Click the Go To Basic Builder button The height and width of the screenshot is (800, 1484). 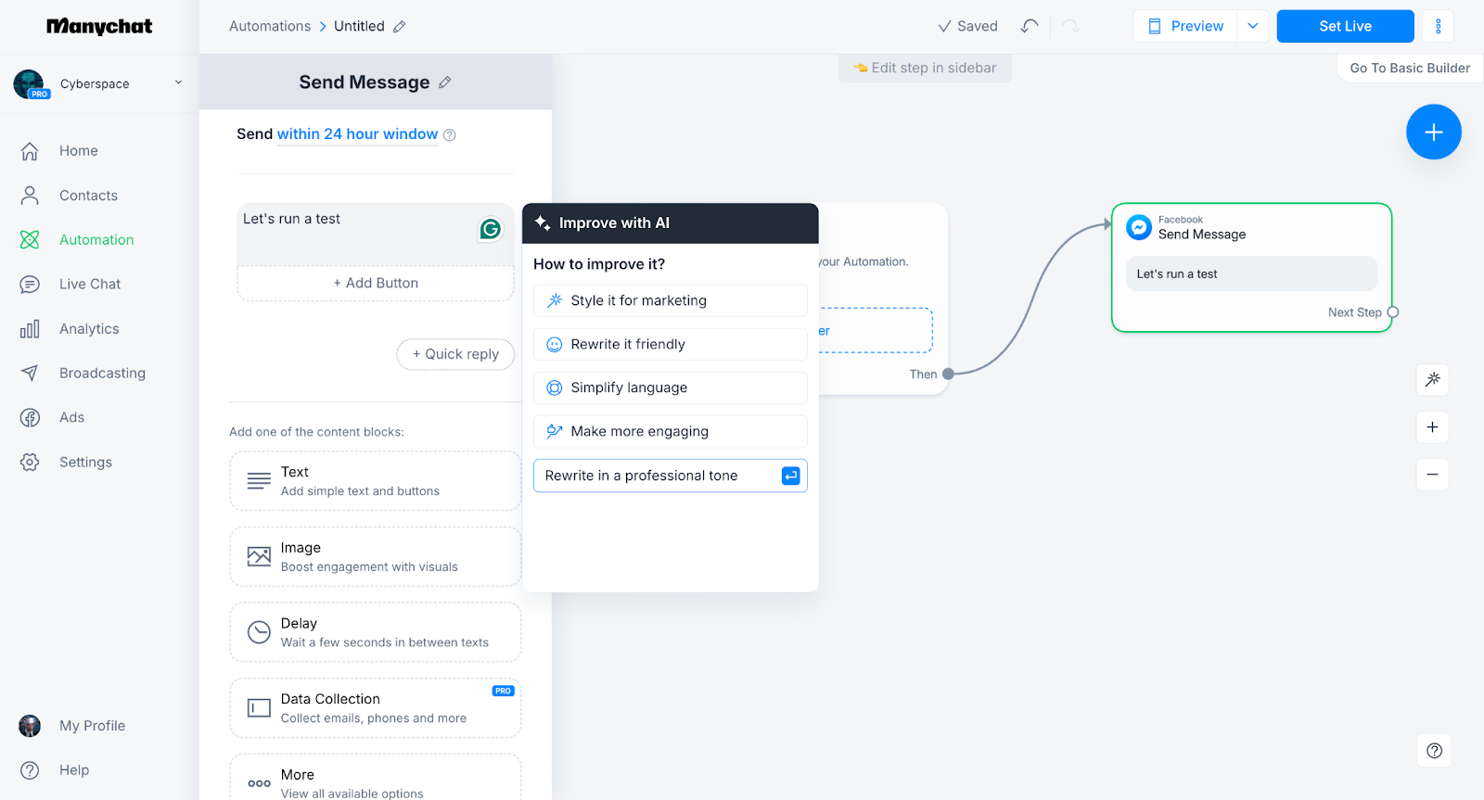(x=1409, y=68)
